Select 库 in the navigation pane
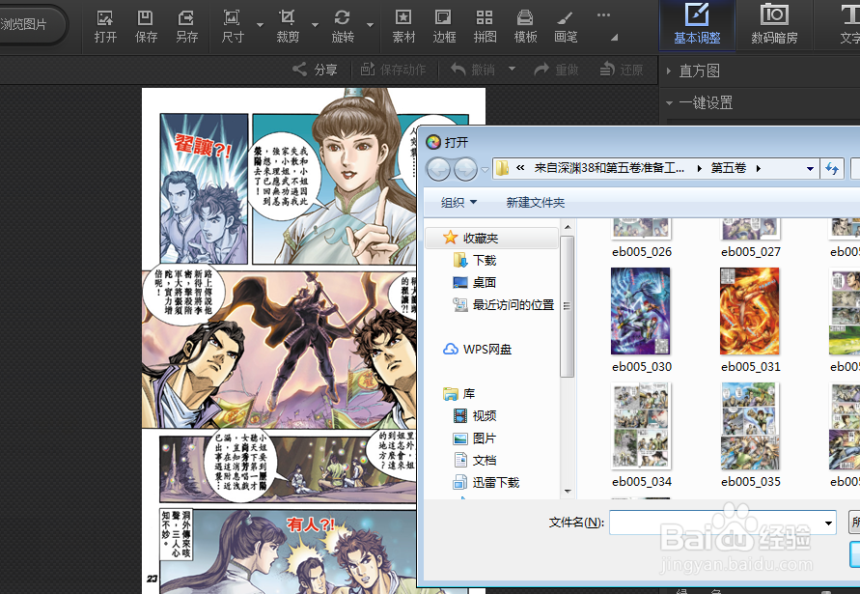 point(459,394)
